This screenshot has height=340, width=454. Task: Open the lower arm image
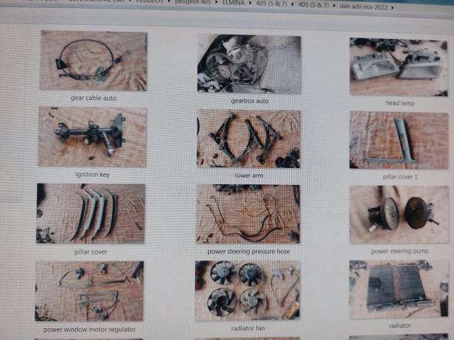point(248,139)
